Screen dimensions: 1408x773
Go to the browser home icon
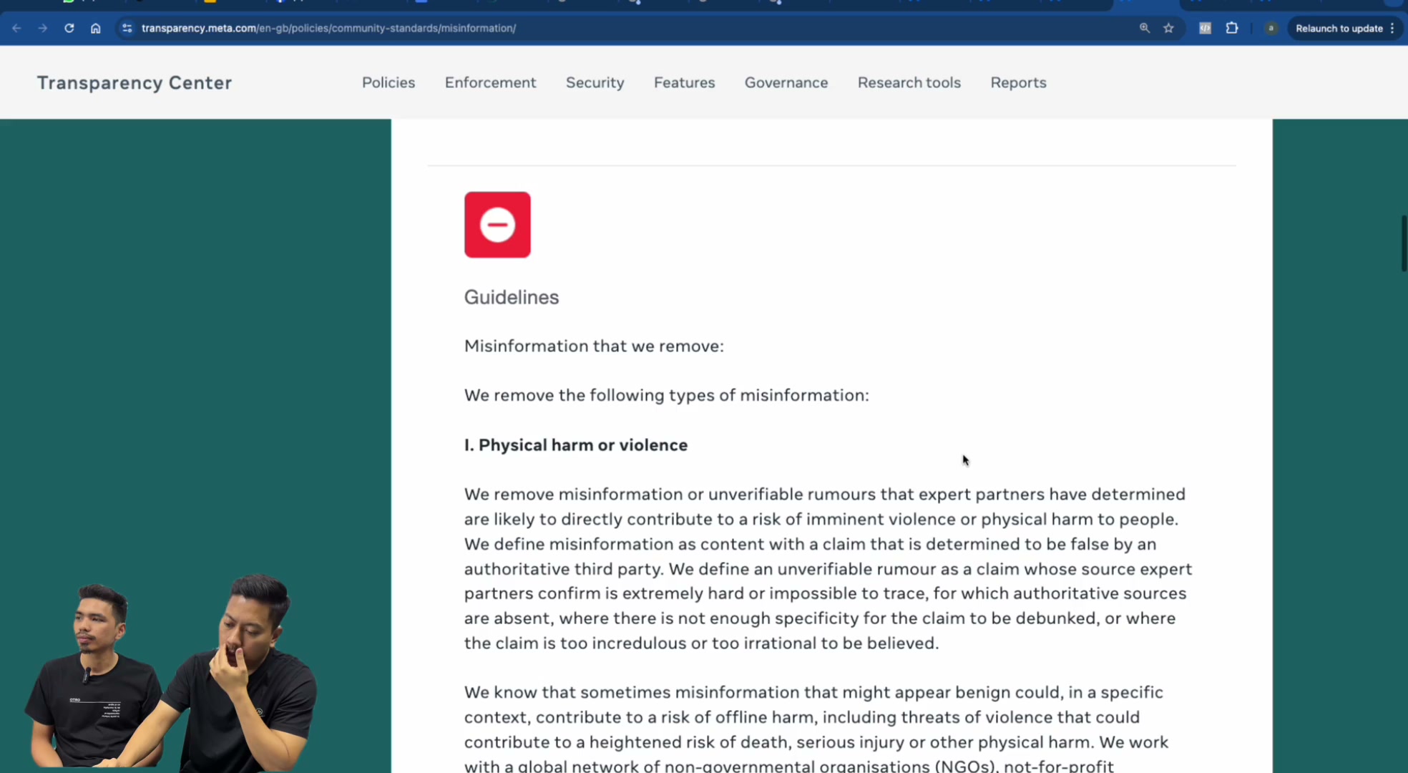pos(95,28)
